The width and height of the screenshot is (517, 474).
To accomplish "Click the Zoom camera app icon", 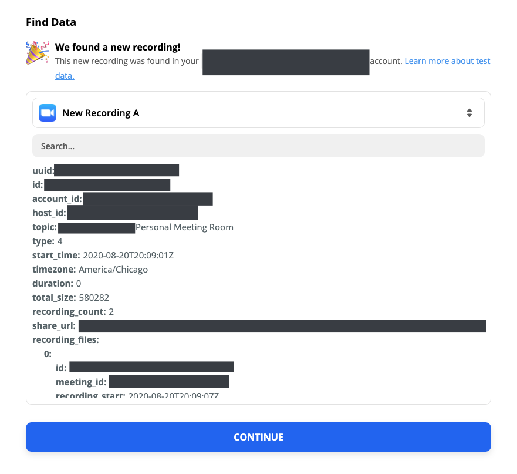I will pos(48,113).
